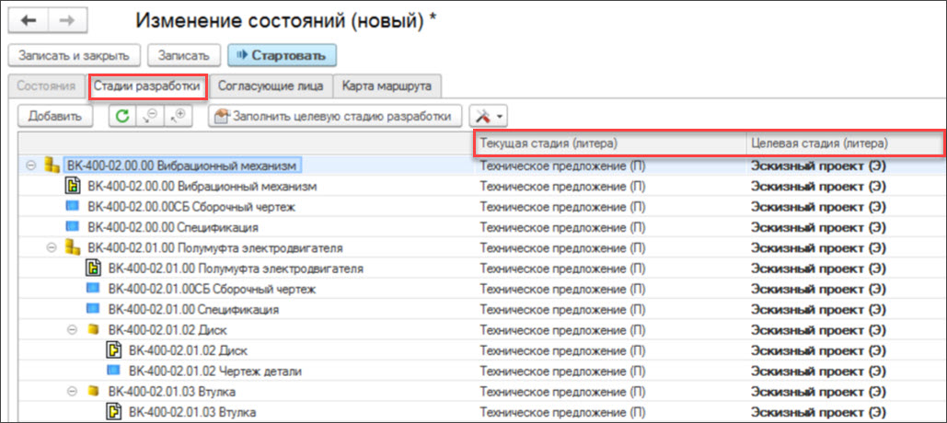947x423 pixels.
Task: Click the blue drawing icon of ВК-400-02.00.00СБ Сборочный чертеж
Action: 73,207
